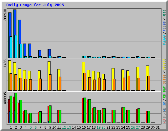Click the orange sites bar for day 1
The width and height of the screenshot is (168, 131).
coord(11,82)
